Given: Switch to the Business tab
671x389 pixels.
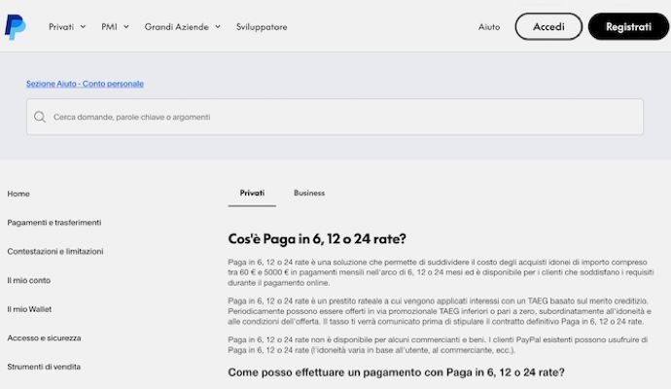Looking at the screenshot, I should pyautogui.click(x=309, y=194).
